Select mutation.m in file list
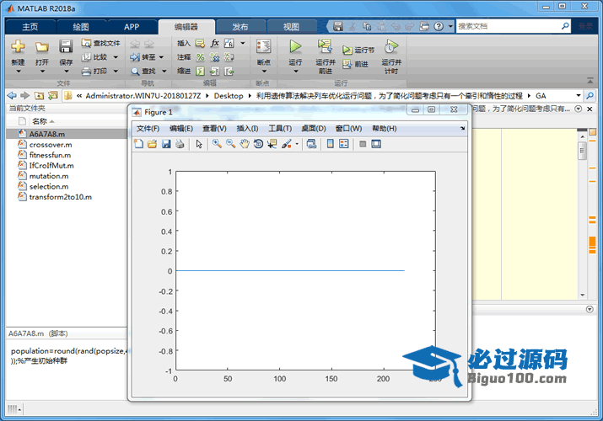The width and height of the screenshot is (603, 421). pyautogui.click(x=49, y=176)
